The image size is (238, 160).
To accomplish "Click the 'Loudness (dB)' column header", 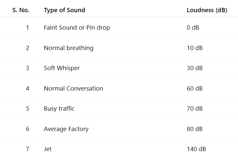I will (x=207, y=10).
